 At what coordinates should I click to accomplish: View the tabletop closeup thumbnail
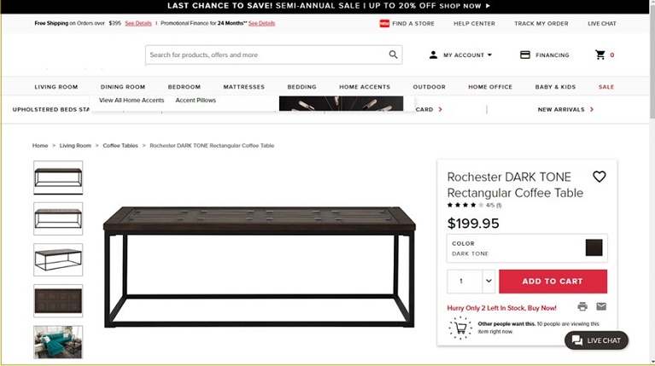58,301
